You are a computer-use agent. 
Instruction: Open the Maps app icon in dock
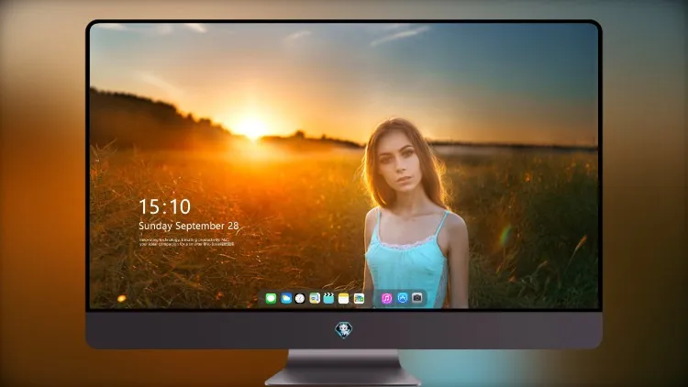pyautogui.click(x=315, y=298)
